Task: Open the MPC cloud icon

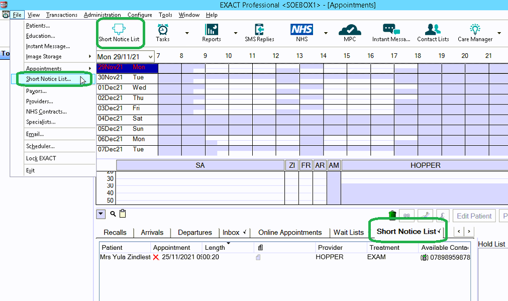Action: click(350, 33)
